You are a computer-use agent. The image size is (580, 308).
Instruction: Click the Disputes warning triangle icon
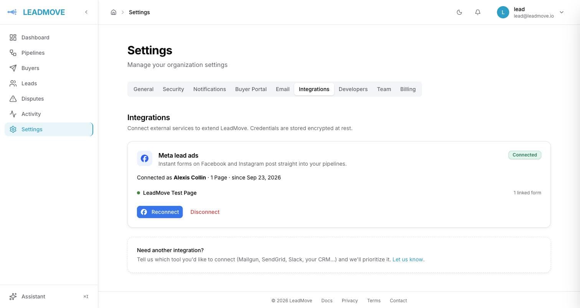pyautogui.click(x=13, y=99)
